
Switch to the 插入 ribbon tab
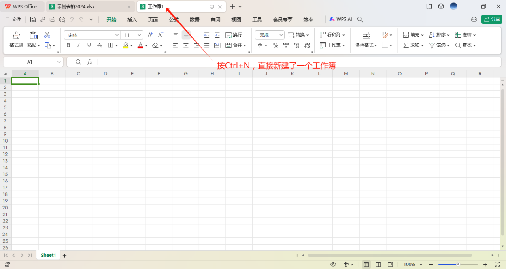click(x=132, y=20)
